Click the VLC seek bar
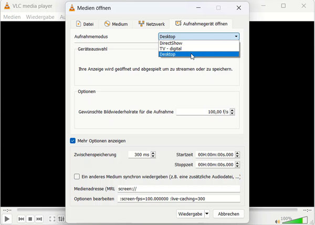315x225 pixels. [157, 210]
